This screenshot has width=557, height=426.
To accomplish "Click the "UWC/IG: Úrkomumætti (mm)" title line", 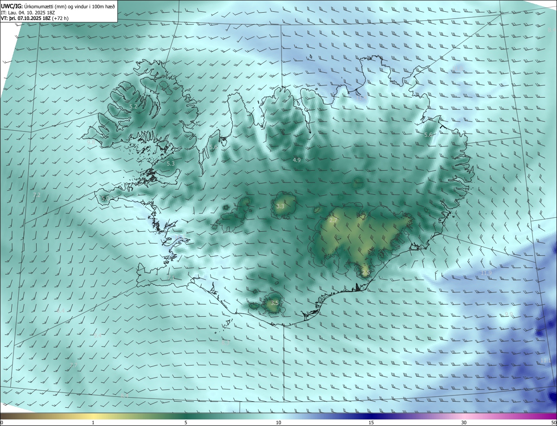I will 58,6.
